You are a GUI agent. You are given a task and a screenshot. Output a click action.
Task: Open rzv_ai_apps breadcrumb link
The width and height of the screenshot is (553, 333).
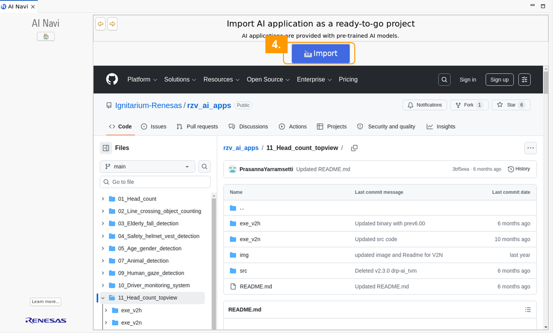(241, 148)
